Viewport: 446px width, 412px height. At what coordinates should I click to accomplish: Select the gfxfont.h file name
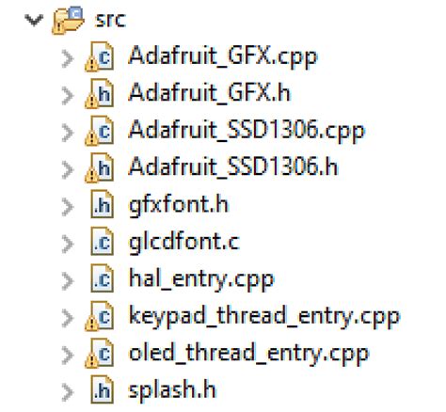179,206
